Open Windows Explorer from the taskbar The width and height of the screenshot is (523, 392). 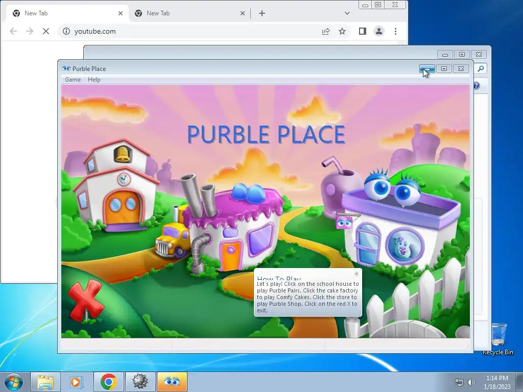pyautogui.click(x=45, y=382)
